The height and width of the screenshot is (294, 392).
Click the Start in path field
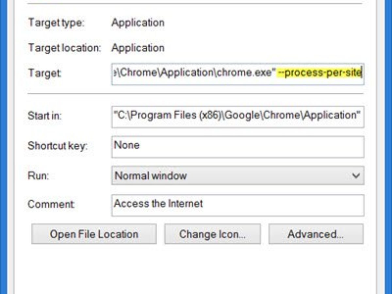[237, 116]
